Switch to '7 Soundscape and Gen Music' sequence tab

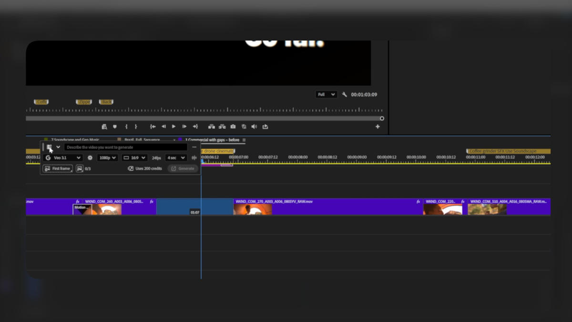pyautogui.click(x=75, y=140)
